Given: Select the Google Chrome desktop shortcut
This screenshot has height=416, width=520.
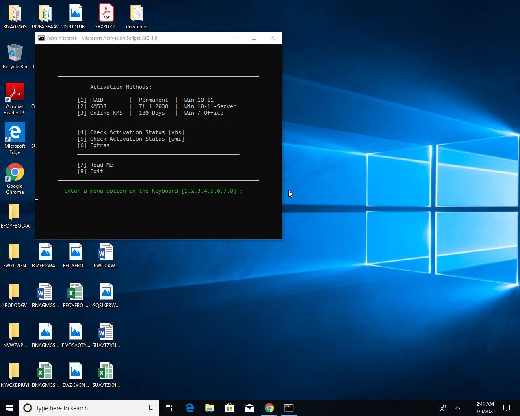Looking at the screenshot, I should 15,179.
